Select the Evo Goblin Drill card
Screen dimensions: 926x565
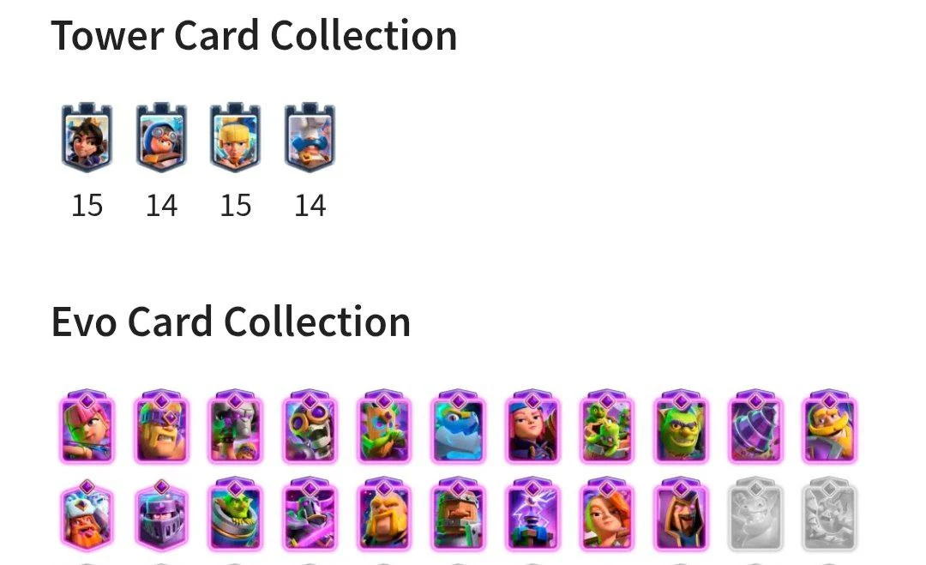pos(755,426)
